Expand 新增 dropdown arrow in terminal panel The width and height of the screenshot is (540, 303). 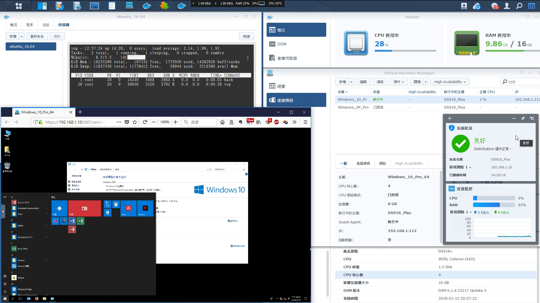tap(22, 36)
